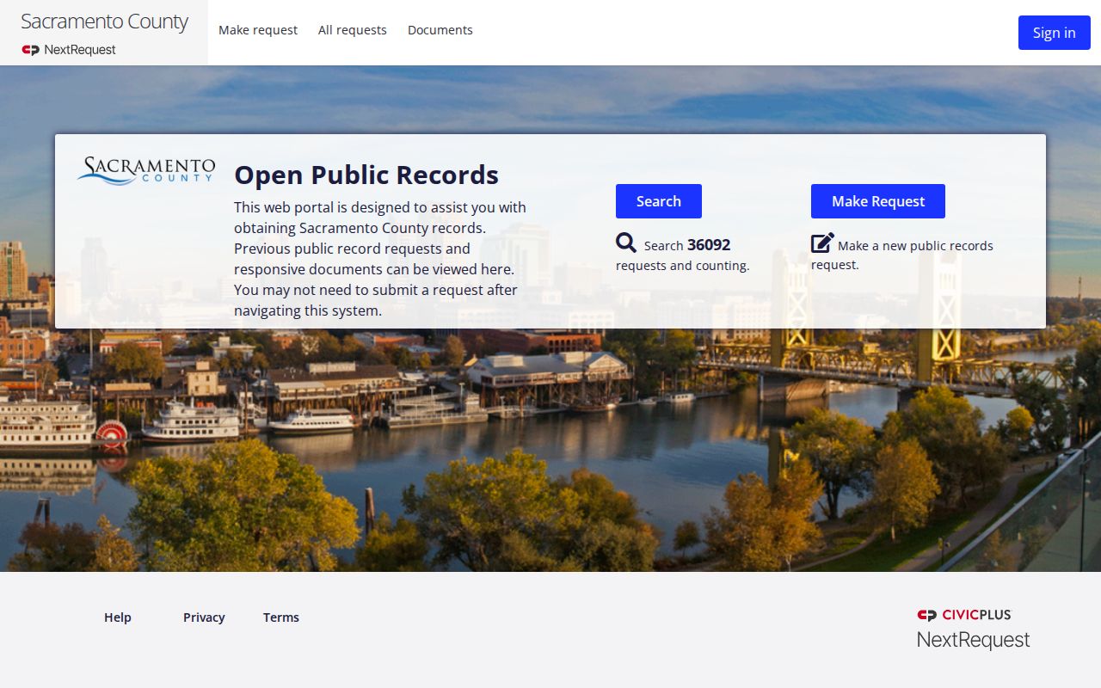The width and height of the screenshot is (1101, 688).
Task: Click the NextRequest logo in header
Action: pos(69,50)
